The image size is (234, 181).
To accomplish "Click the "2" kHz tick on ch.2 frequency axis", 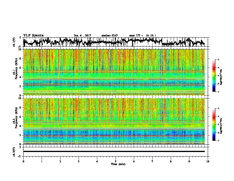I will [21, 135].
